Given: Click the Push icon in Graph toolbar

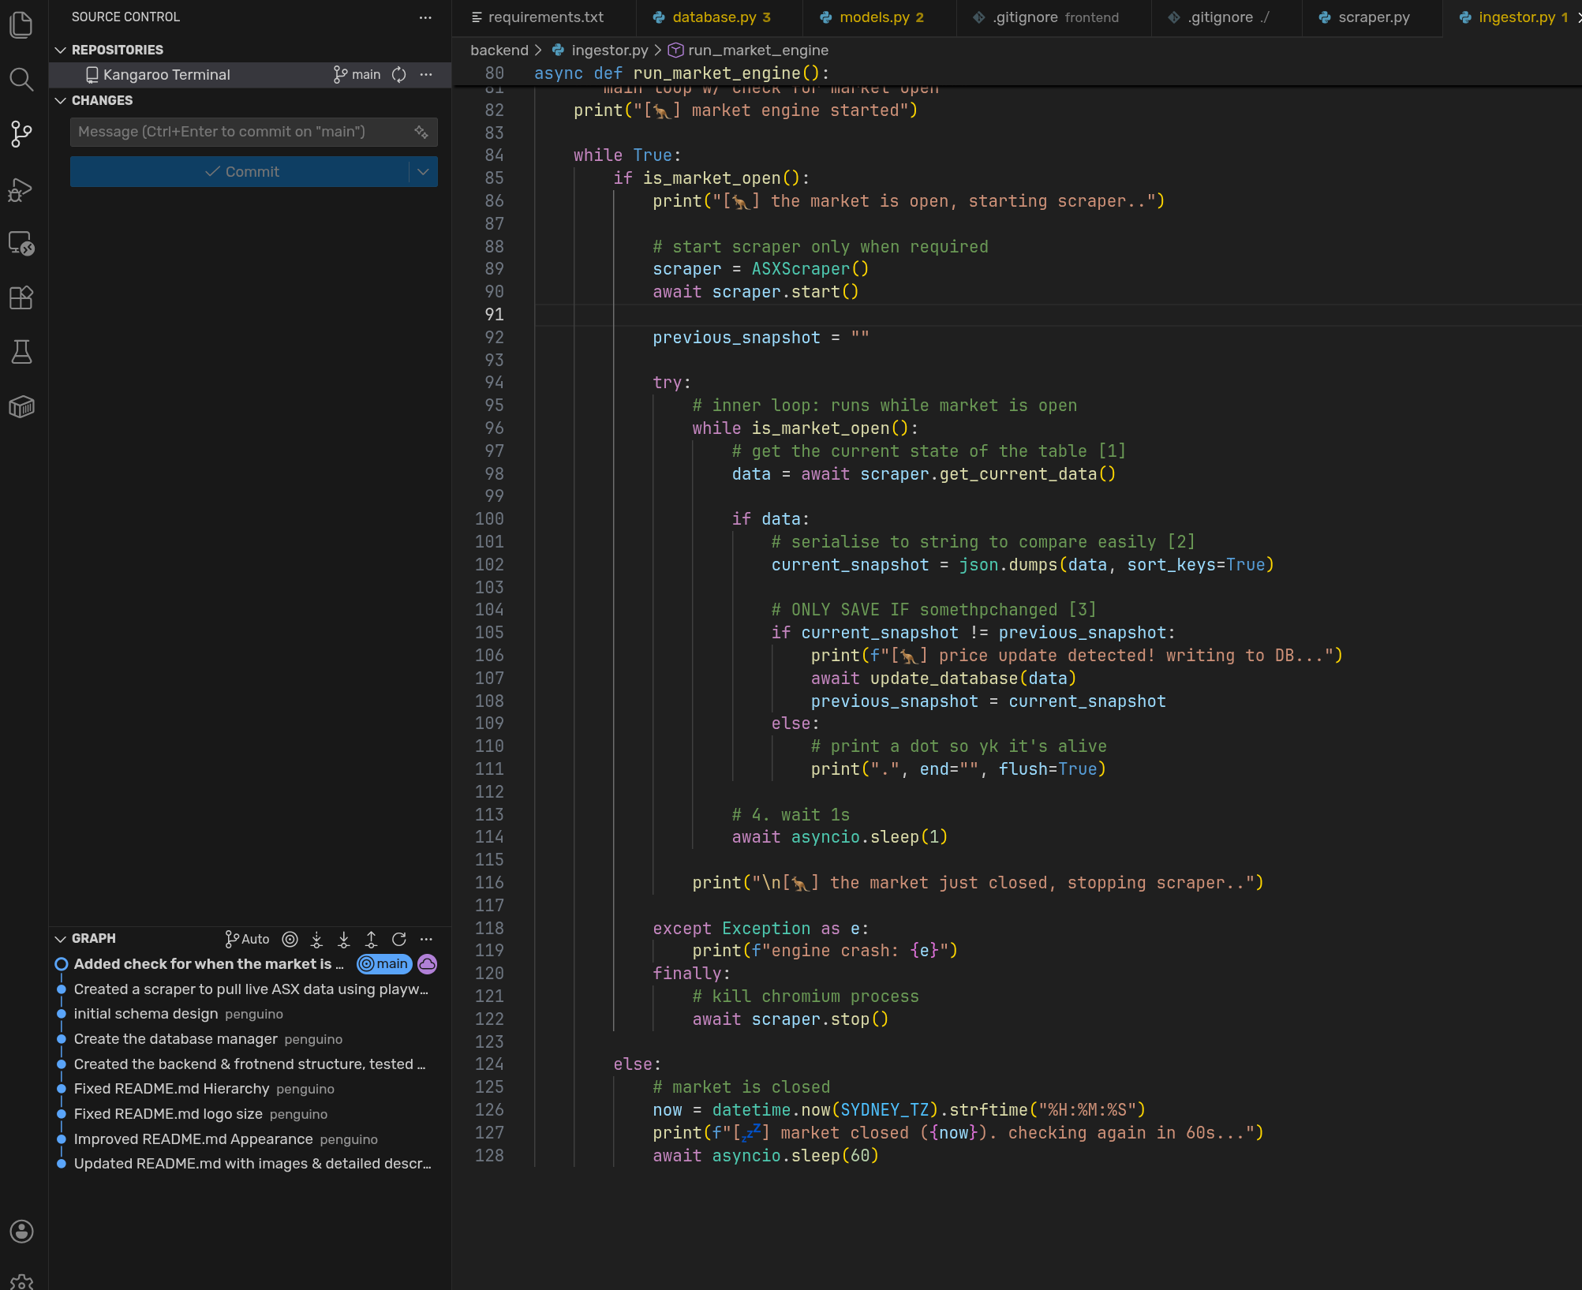Looking at the screenshot, I should point(371,939).
